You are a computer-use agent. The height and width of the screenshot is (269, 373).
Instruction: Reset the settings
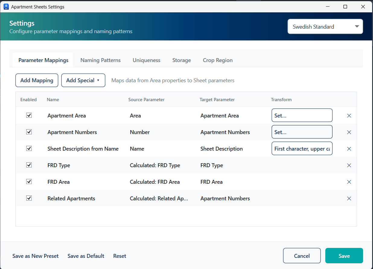coord(120,256)
